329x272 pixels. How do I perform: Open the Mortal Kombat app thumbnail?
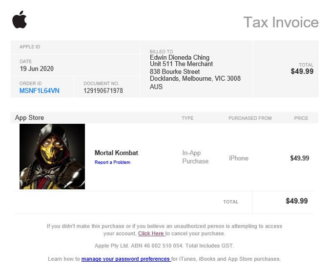tap(52, 156)
